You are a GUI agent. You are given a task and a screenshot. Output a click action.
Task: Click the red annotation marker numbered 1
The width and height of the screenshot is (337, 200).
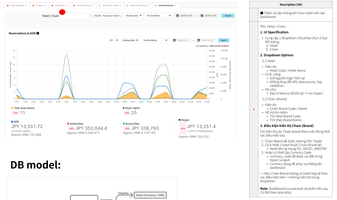pos(63,12)
